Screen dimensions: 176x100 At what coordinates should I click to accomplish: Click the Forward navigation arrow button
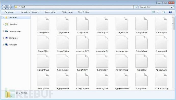(x=9, y=7)
